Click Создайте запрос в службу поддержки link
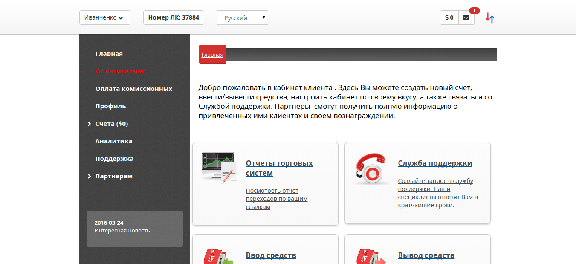 [438, 193]
